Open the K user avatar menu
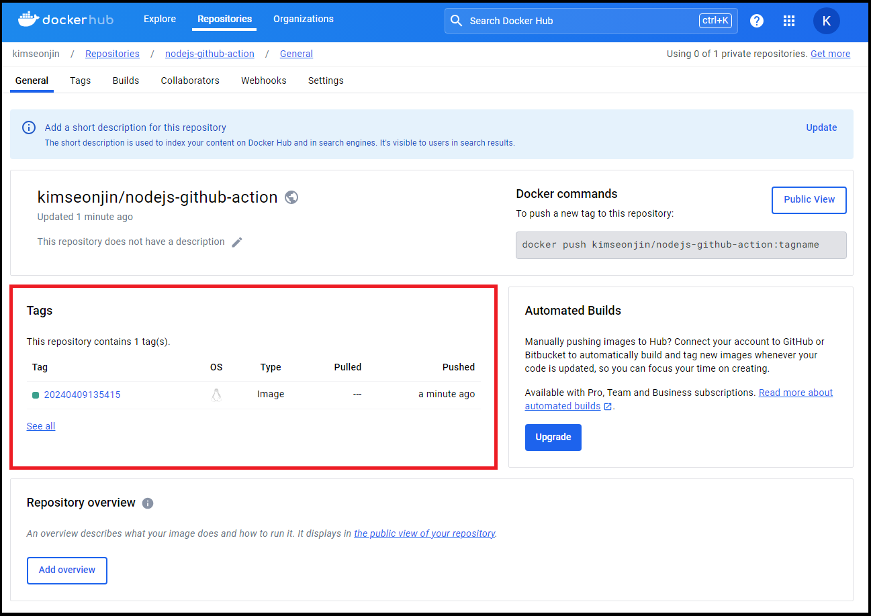The width and height of the screenshot is (871, 616). click(827, 21)
